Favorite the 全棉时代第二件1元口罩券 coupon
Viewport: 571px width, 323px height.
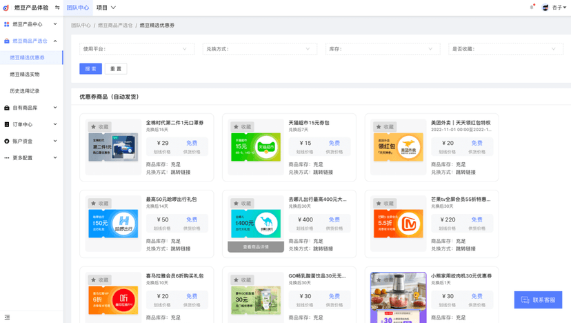point(100,127)
